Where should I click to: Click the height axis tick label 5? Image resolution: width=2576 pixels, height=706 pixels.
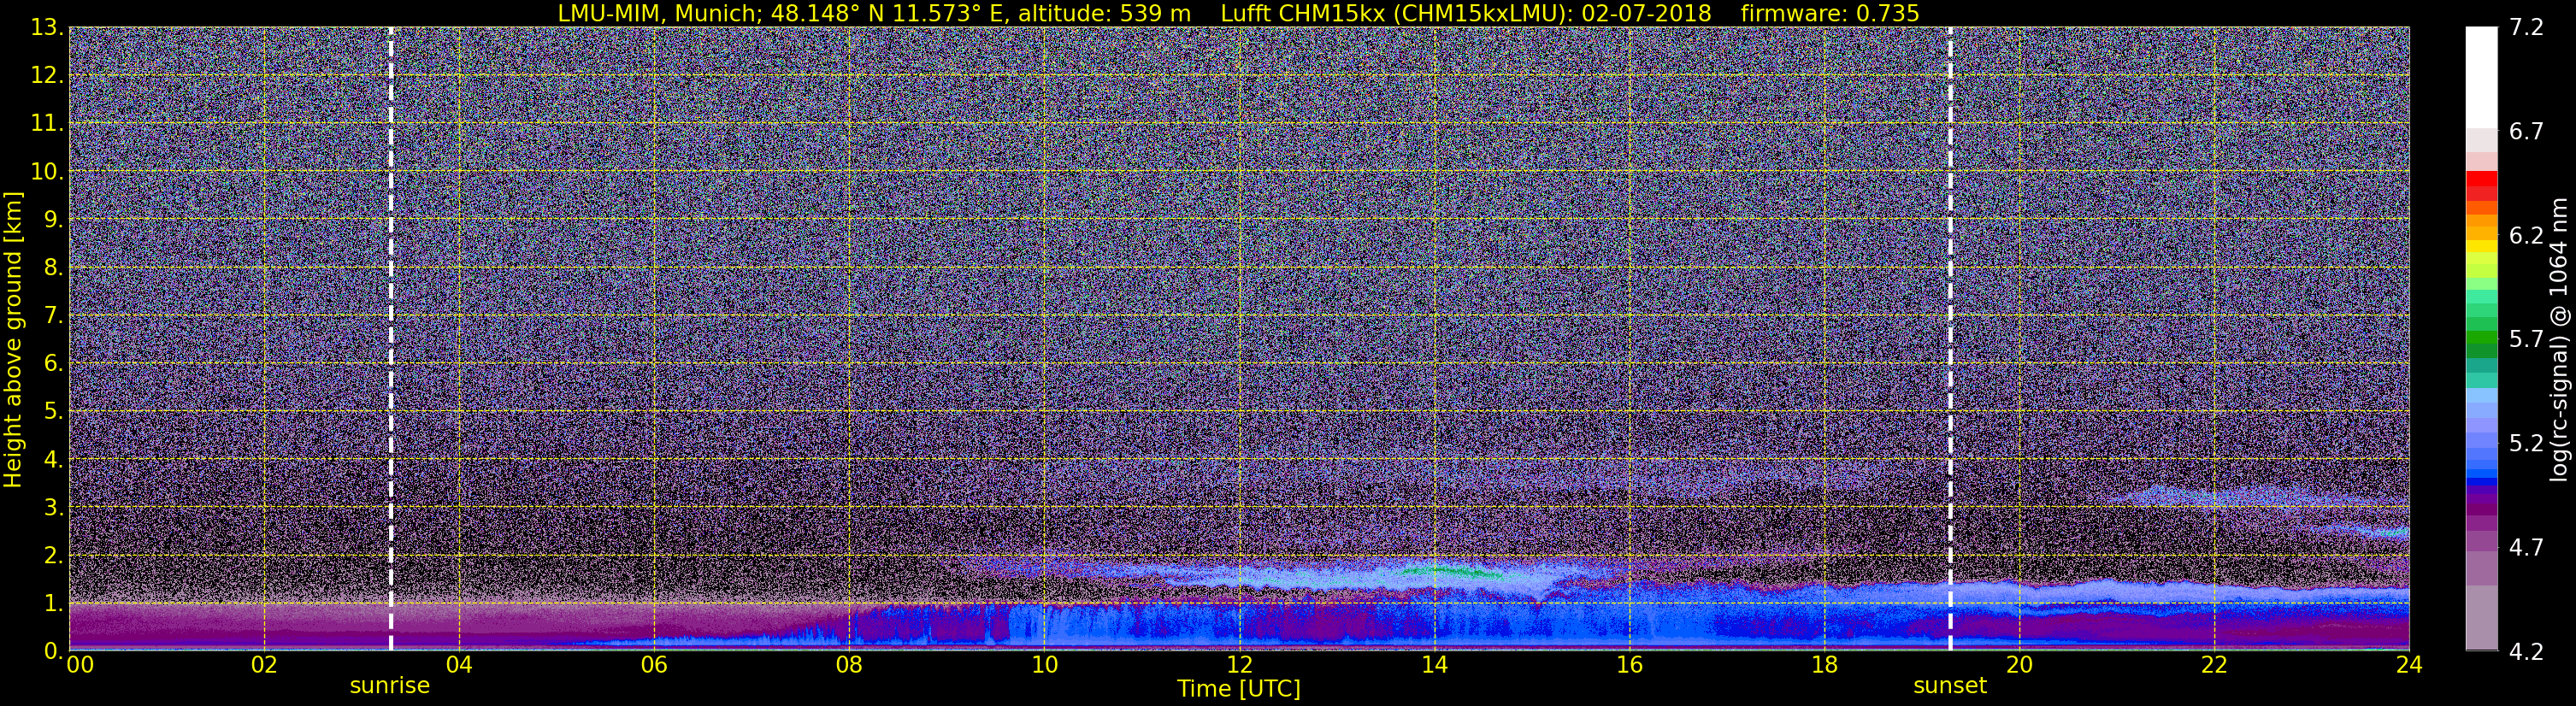(x=52, y=412)
